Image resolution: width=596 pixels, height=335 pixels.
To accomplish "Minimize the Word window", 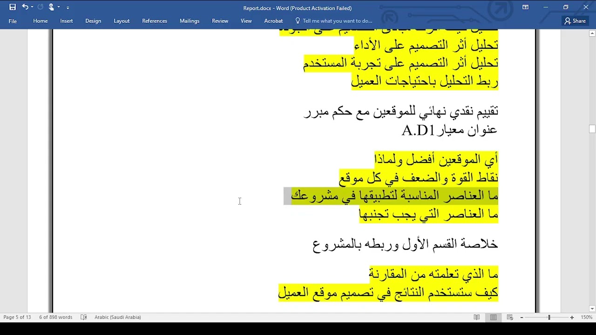I will point(546,7).
